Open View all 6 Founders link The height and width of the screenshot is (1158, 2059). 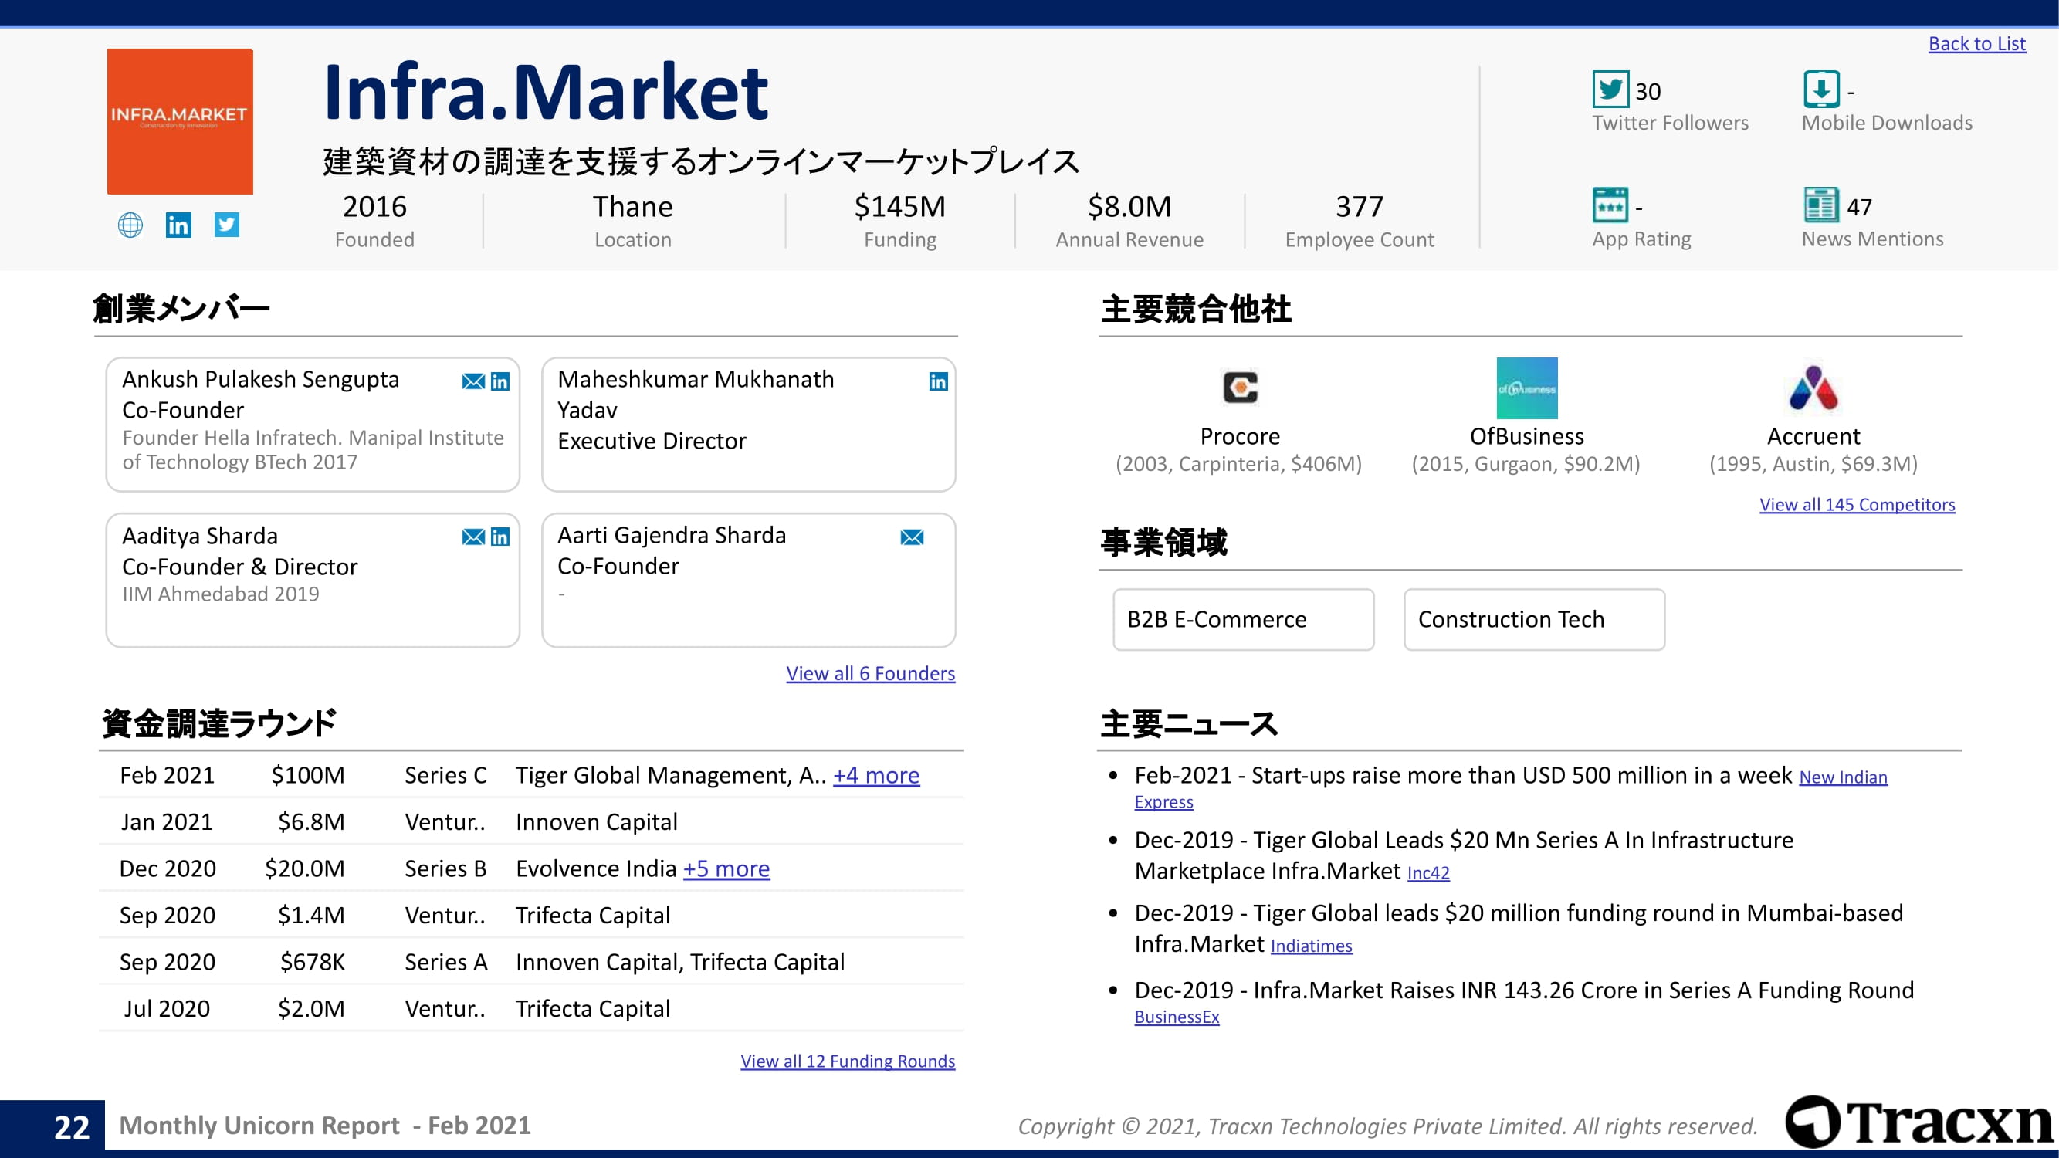click(870, 674)
